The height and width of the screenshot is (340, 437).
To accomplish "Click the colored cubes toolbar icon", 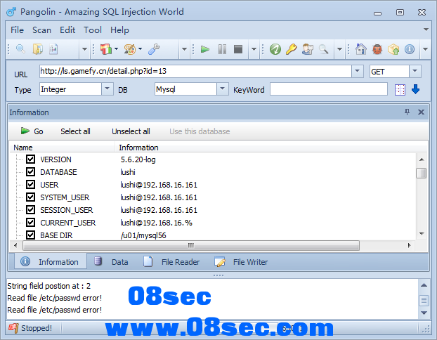I will 106,49.
